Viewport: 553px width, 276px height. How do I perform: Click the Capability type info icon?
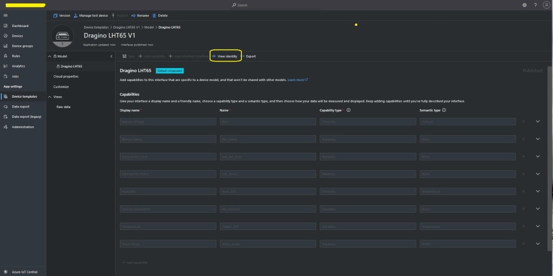coord(348,110)
